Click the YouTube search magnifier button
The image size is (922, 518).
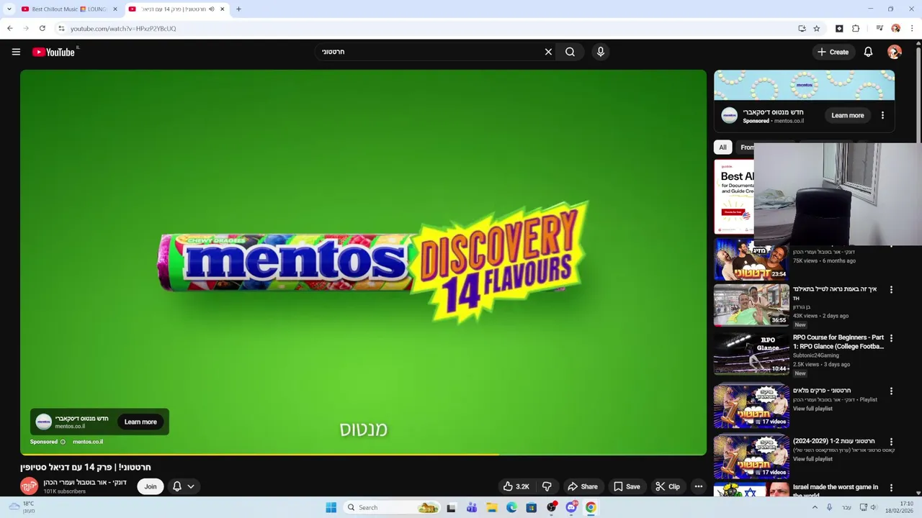tap(570, 52)
